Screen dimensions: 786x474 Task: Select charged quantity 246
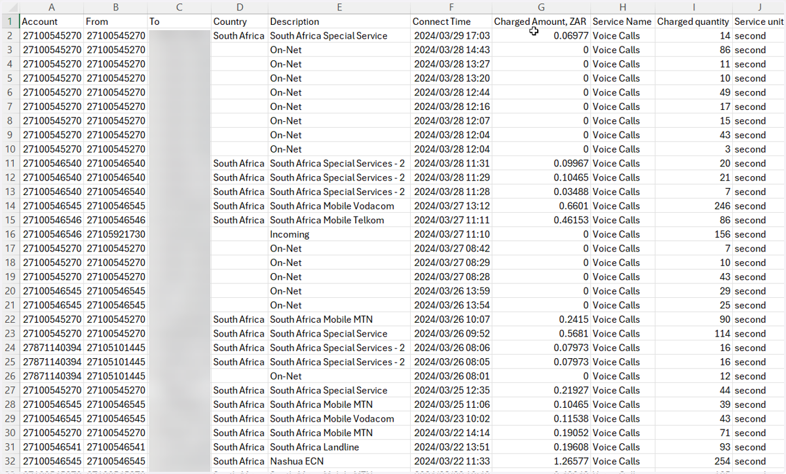pyautogui.click(x=694, y=206)
